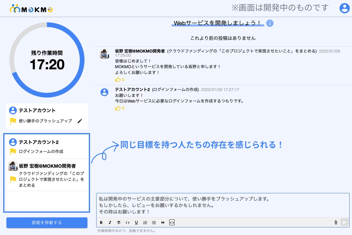Edit the 使い勝手のブラッシュアップ goal with pencil icon
Viewport: 352px width, 235px height.
point(80,121)
